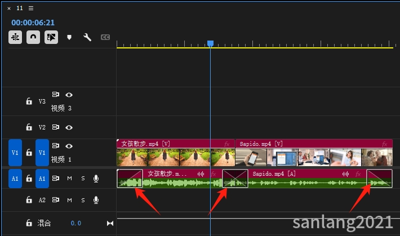Click the mix track output expander icon
The height and width of the screenshot is (236, 400).
(110, 224)
